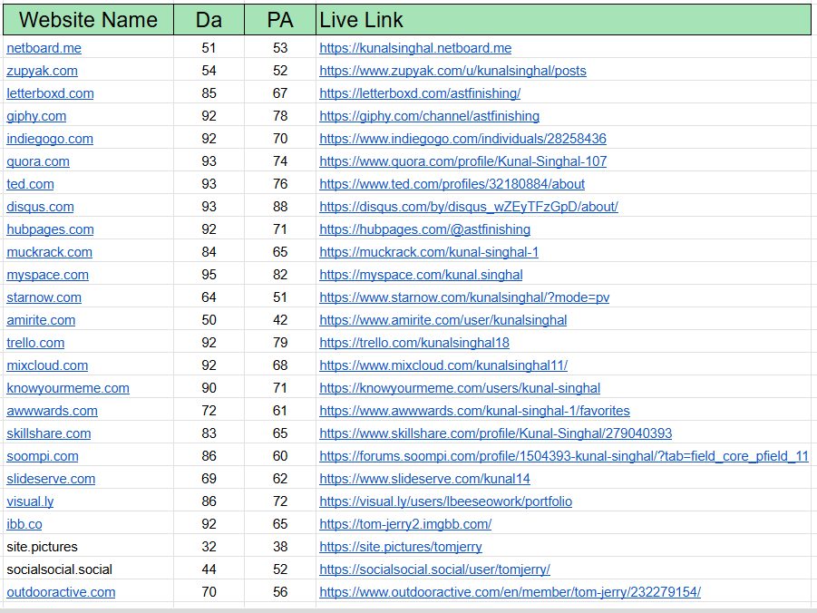Click indiegogo.com website name link

(x=50, y=139)
